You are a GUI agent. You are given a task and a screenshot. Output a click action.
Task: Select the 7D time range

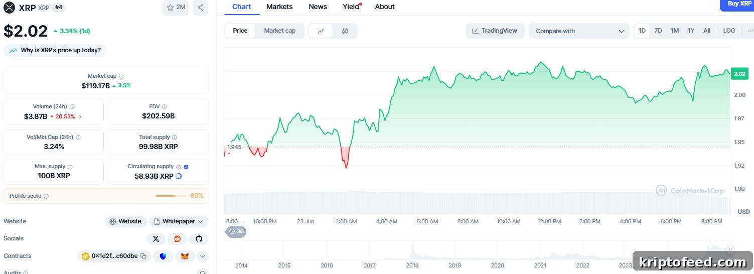point(658,31)
